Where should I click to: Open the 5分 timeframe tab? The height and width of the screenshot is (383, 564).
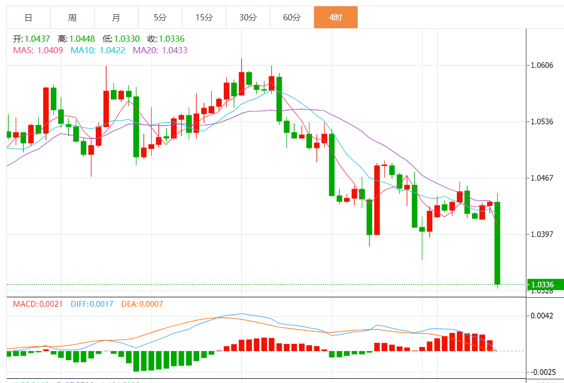pyautogui.click(x=160, y=17)
